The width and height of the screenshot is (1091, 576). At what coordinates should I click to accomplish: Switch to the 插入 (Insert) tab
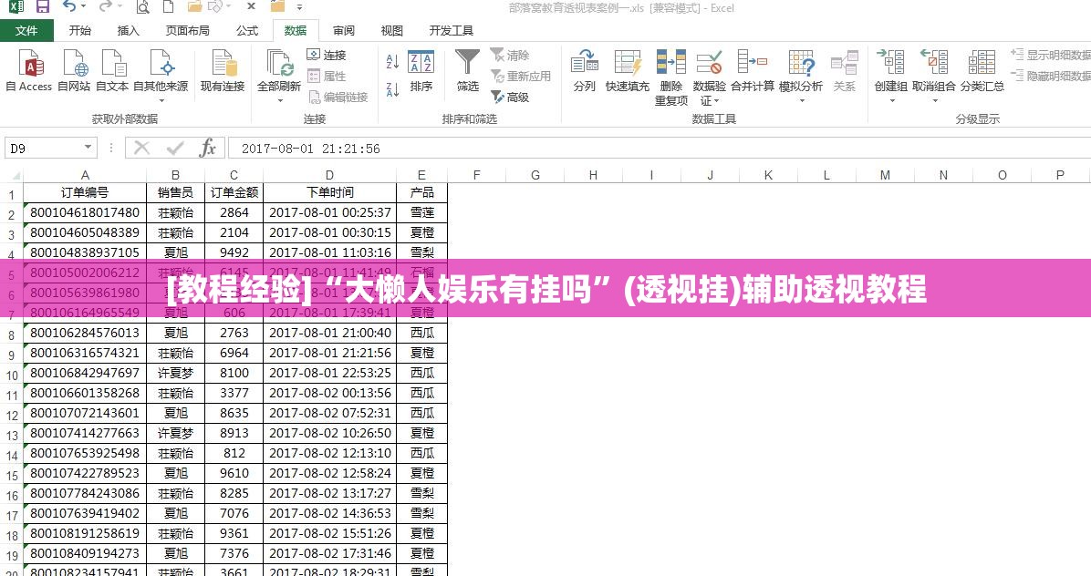coord(128,31)
